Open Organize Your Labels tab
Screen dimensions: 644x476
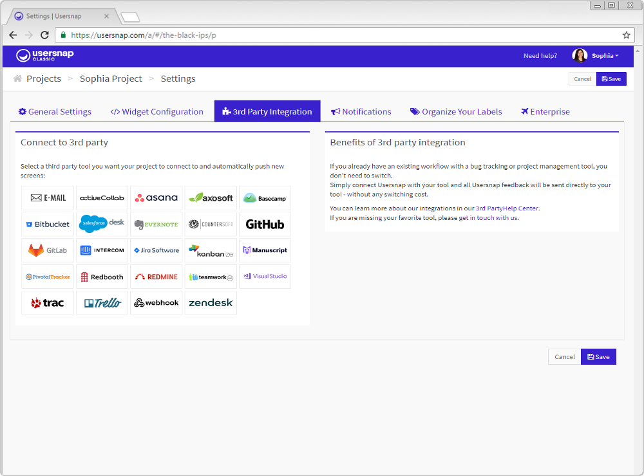point(456,112)
